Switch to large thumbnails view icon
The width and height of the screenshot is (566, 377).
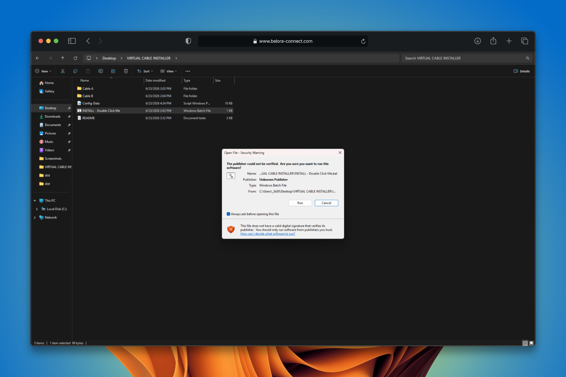pos(531,343)
